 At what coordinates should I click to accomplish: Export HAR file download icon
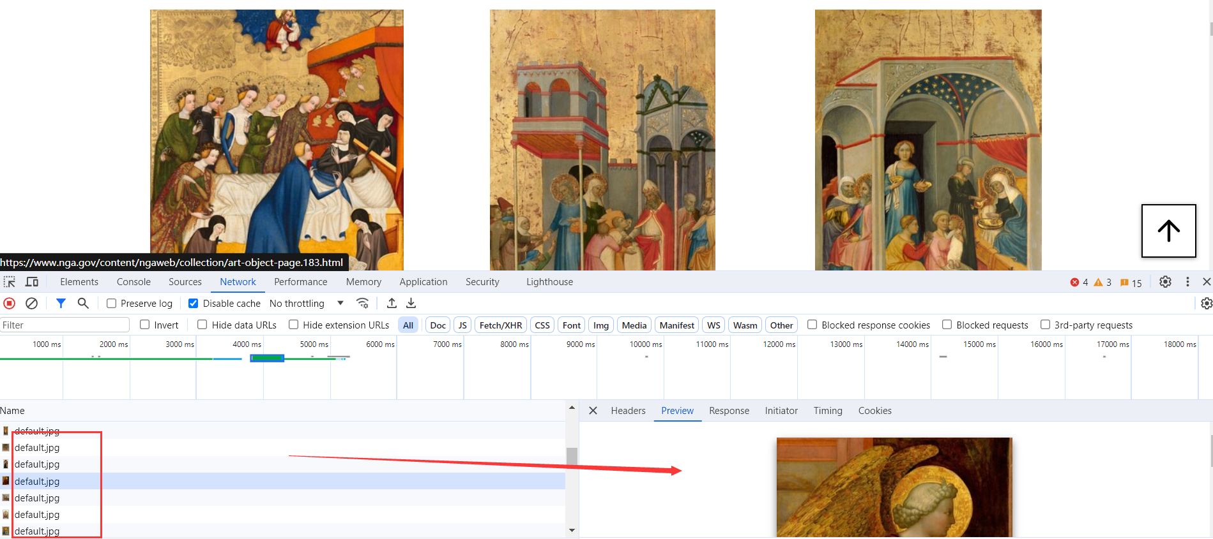pyautogui.click(x=411, y=304)
